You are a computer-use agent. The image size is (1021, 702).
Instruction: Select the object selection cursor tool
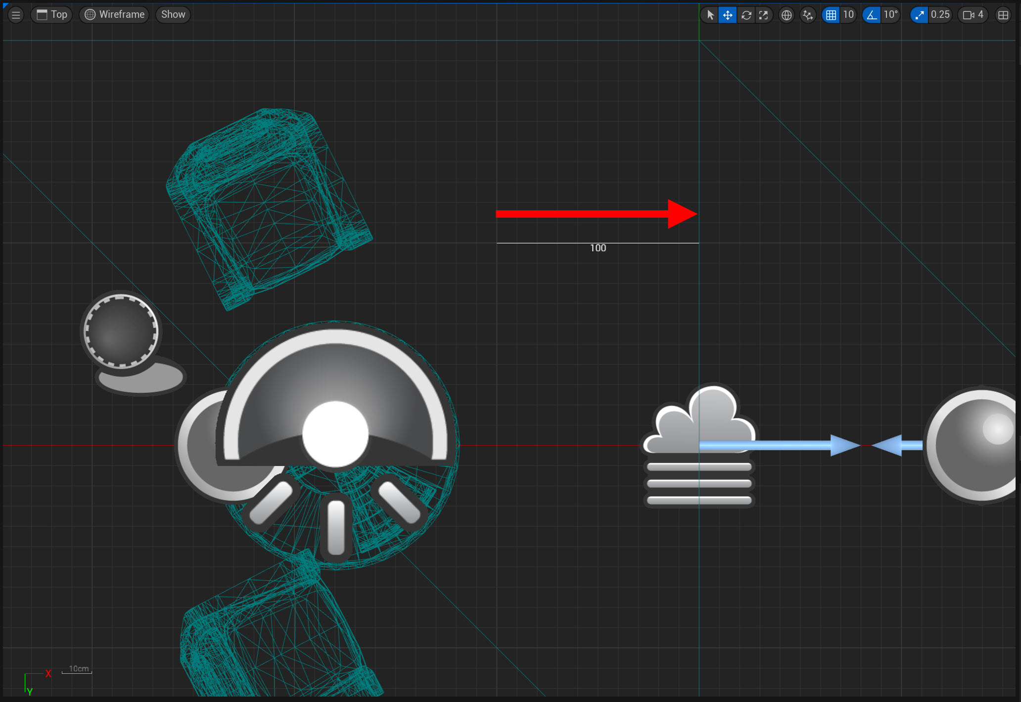click(x=710, y=15)
